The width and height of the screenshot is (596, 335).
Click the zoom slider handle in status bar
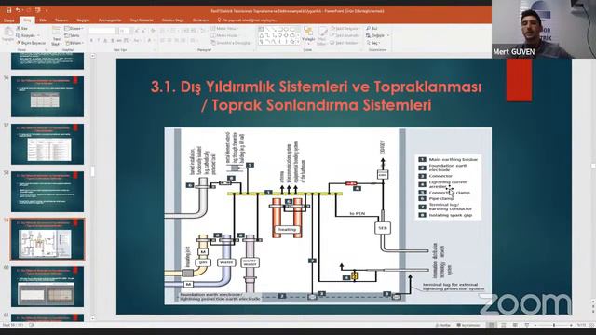(x=554, y=325)
